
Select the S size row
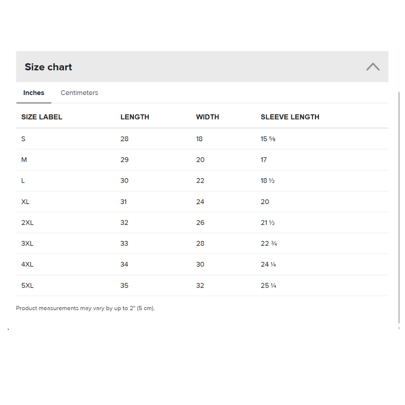click(23, 139)
